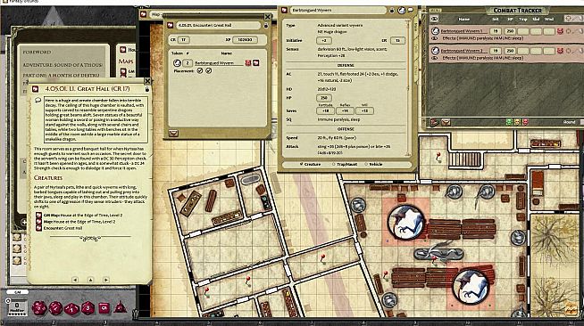Viewport: 584px width, 326px height.
Task: Open the tracker menu dropdown button
Action: coord(446,122)
